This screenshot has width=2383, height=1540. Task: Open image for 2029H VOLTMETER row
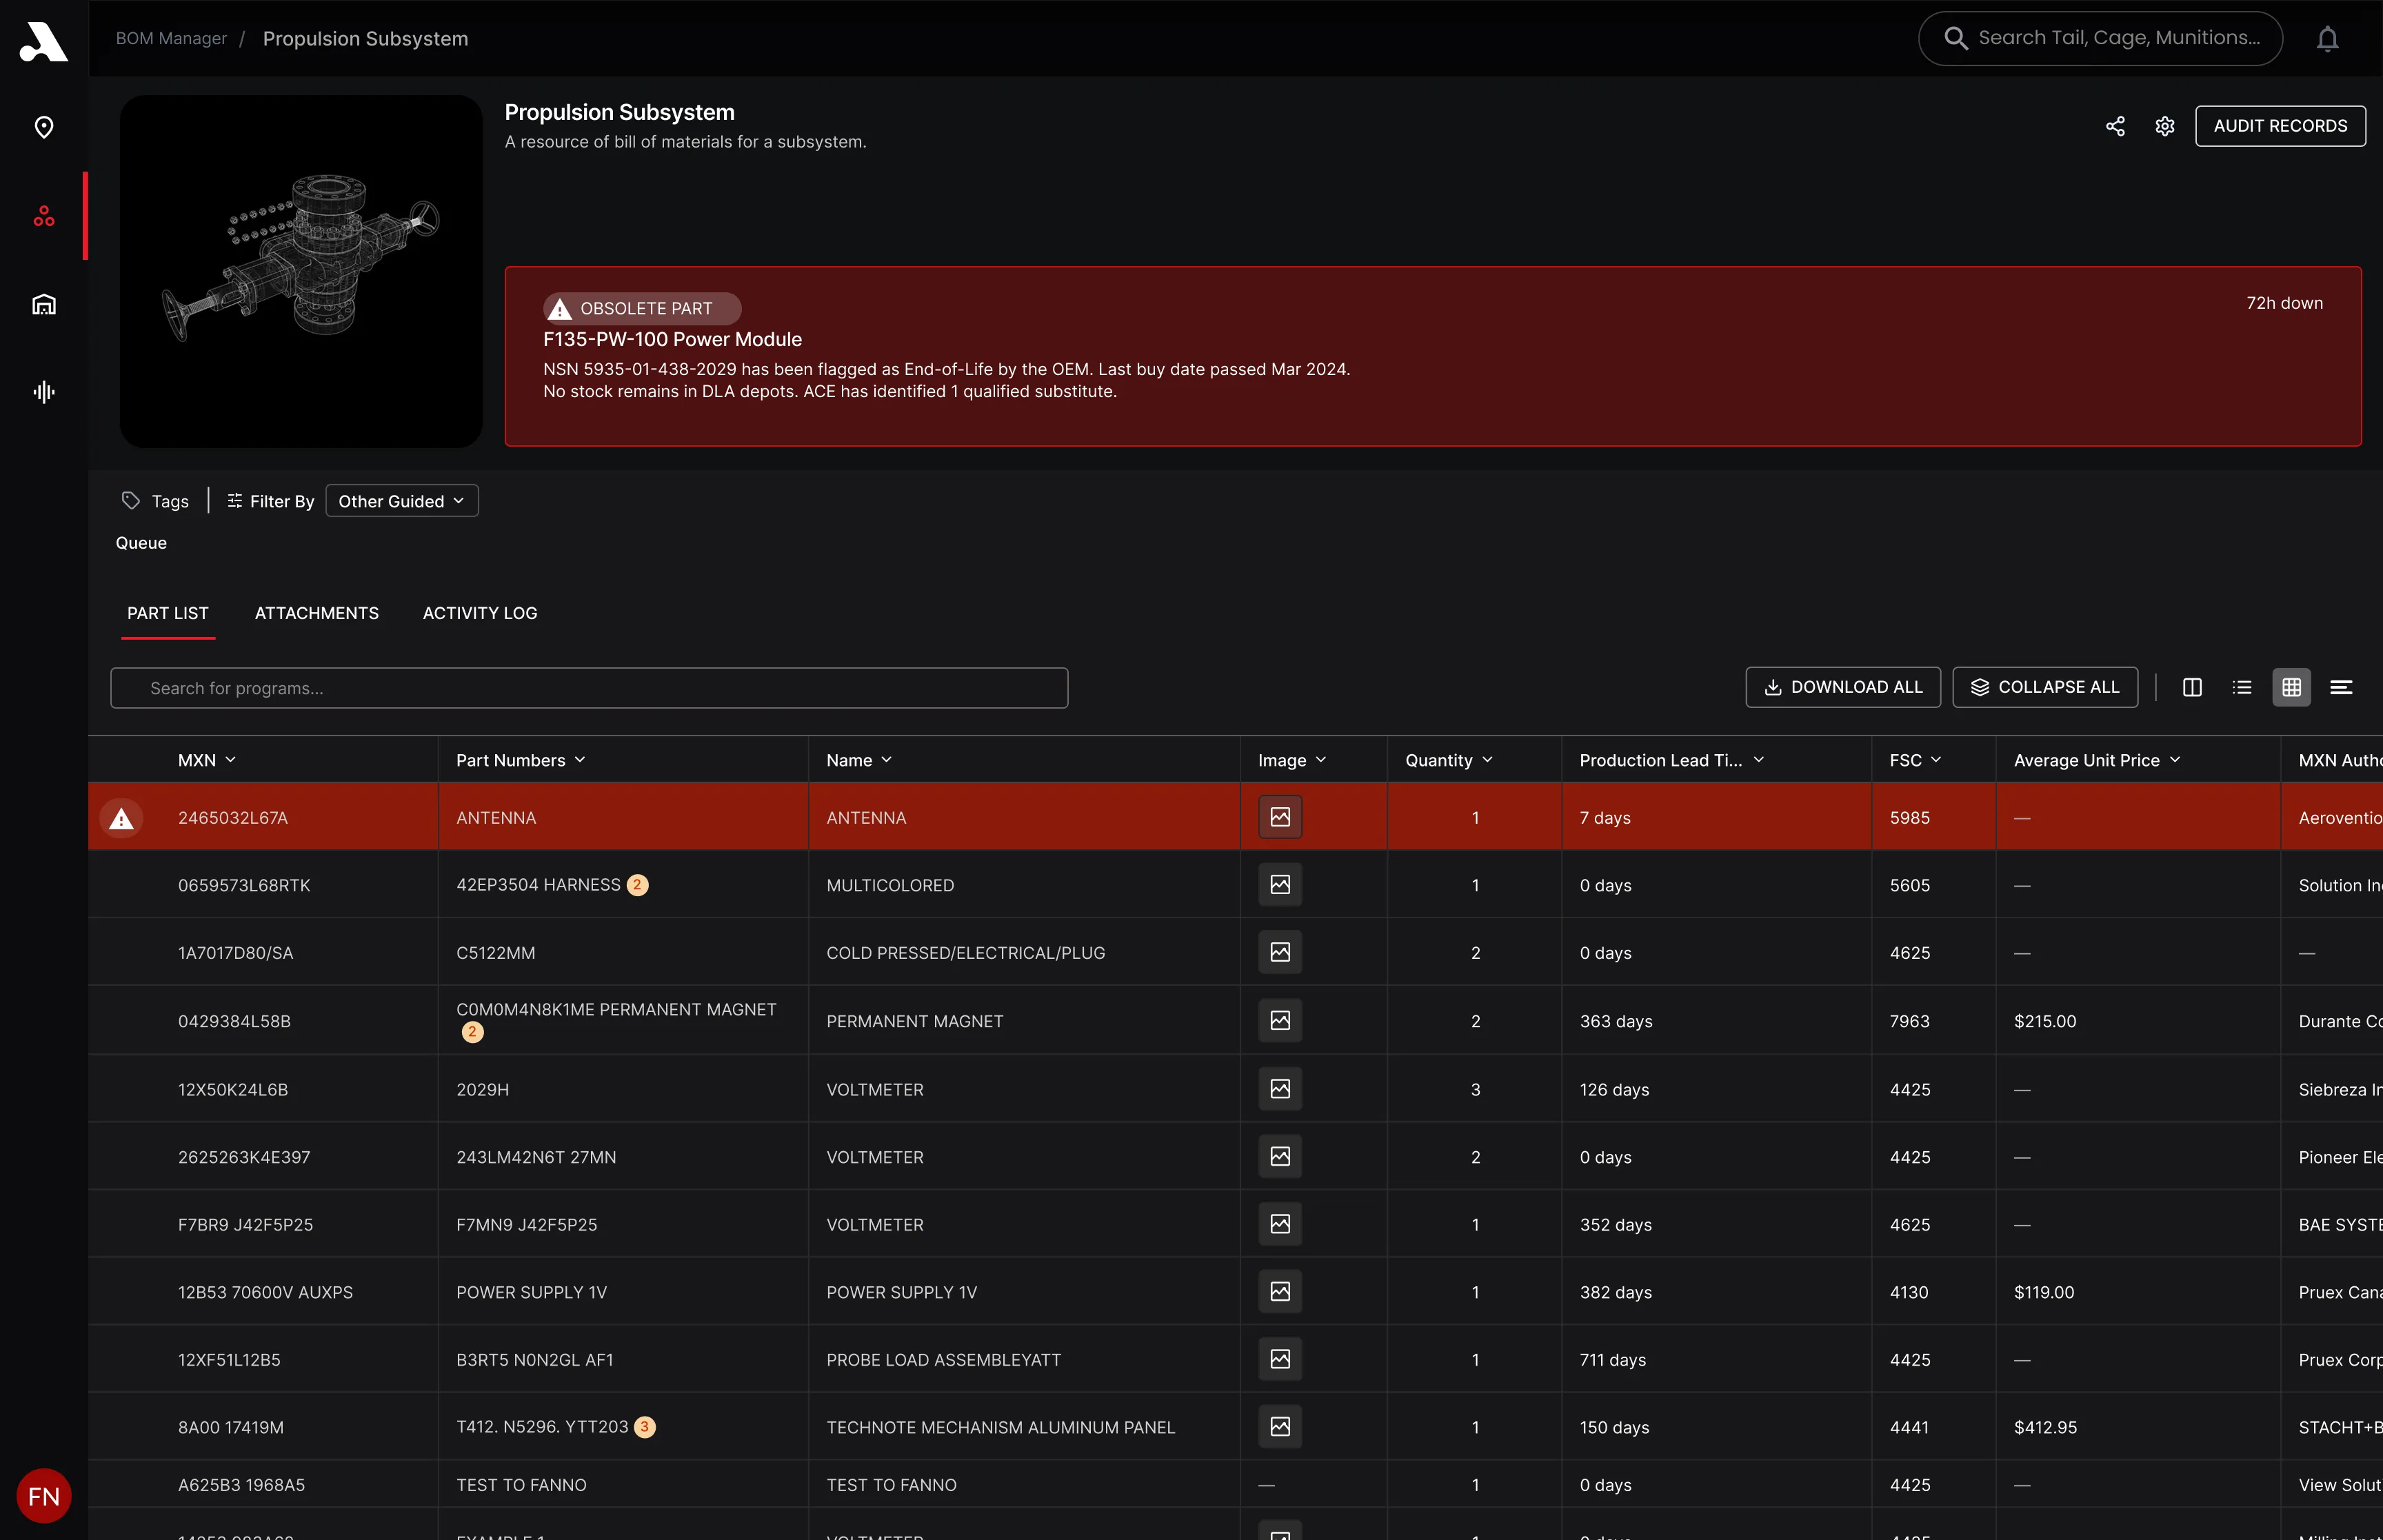tap(1280, 1089)
